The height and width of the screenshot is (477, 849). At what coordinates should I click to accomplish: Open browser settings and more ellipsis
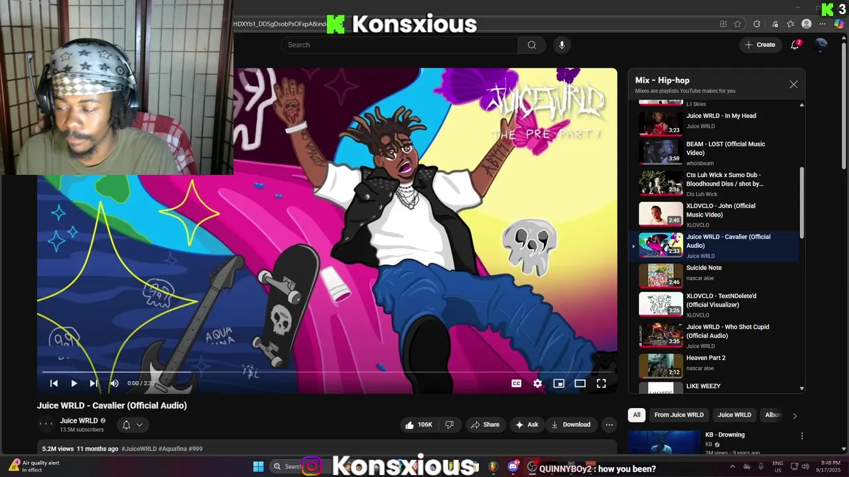click(x=823, y=24)
